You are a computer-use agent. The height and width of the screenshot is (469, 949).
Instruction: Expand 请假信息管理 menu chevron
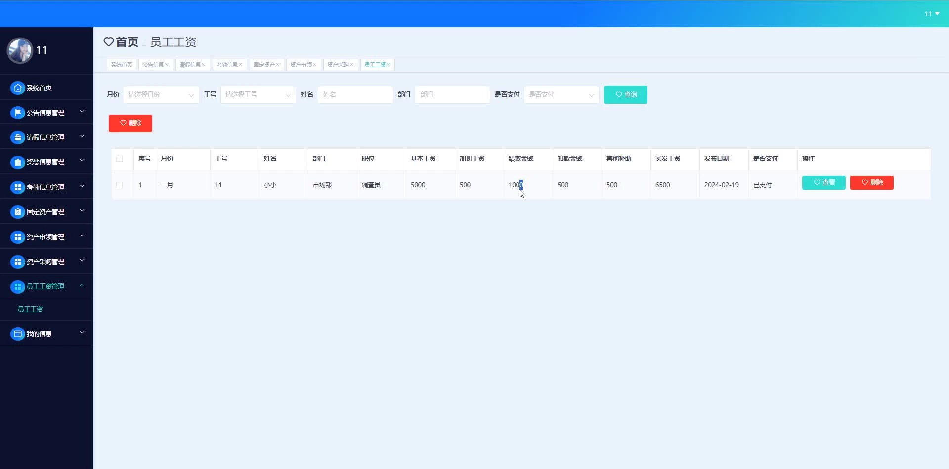click(x=82, y=136)
